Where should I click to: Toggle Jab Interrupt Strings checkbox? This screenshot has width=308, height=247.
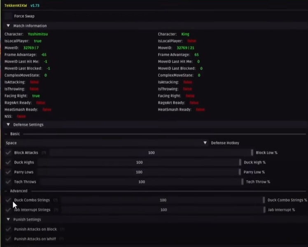[x=8, y=210]
